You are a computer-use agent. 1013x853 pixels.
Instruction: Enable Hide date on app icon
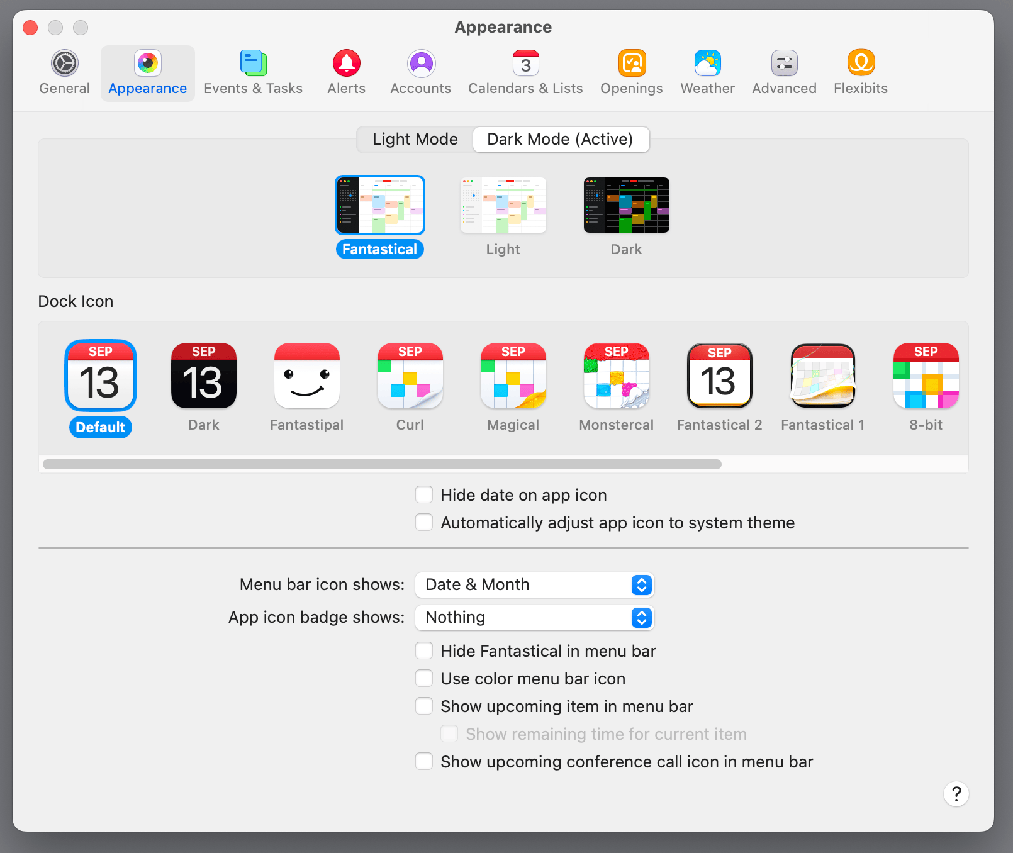tap(424, 495)
